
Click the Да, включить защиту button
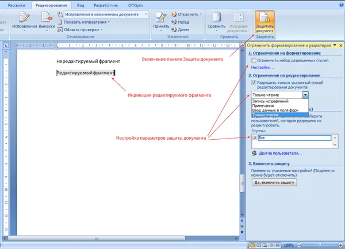(274, 182)
